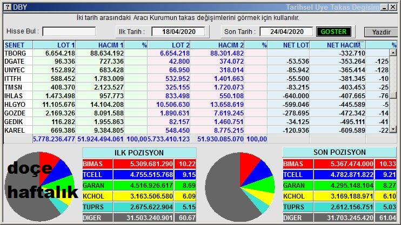Click yellow KCHOL swatch in ILK POZISYON
The width and height of the screenshot is (401, 225).
pyautogui.click(x=97, y=196)
